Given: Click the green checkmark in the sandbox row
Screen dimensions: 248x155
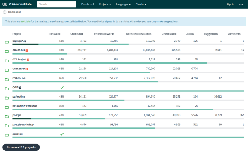Looking at the screenshot, I should click(62, 134).
